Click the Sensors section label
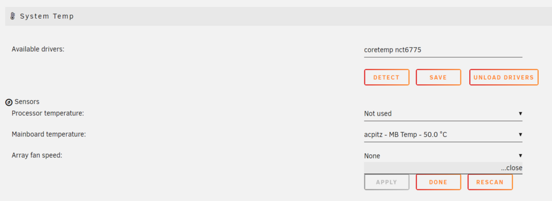The height and width of the screenshot is (201, 552). pos(27,101)
